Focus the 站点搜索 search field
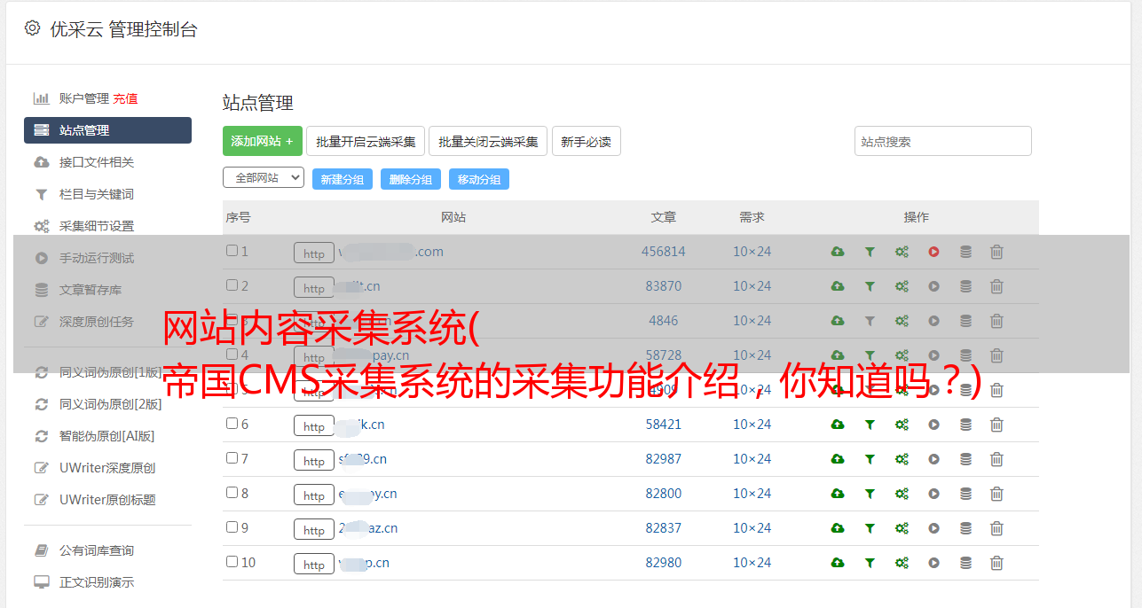1142x608 pixels. pos(942,141)
